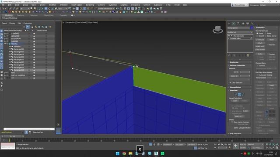Enable the Reorient checkbox
280x157 pixels.
pyautogui.click(x=268, y=44)
